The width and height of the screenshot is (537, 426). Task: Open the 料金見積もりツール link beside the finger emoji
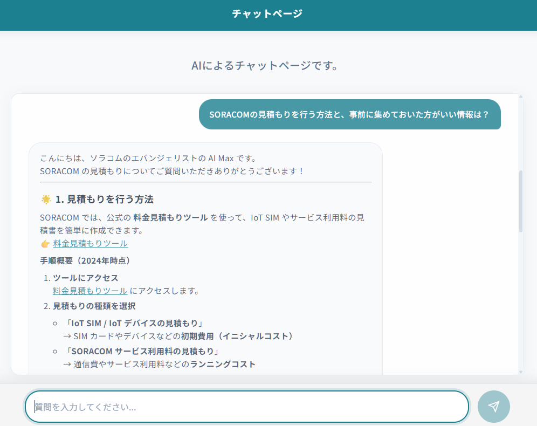point(90,244)
